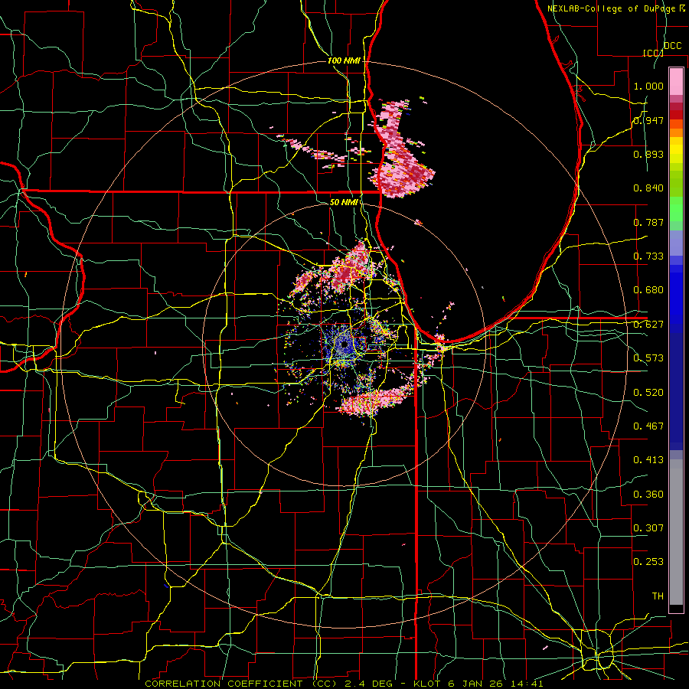The image size is (689, 689).
Task: Click the 100 NMI range ring label
Action: [344, 60]
